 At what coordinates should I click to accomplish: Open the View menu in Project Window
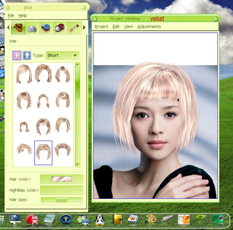point(128,26)
